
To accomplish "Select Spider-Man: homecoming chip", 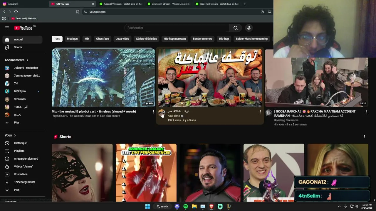I will [x=251, y=39].
